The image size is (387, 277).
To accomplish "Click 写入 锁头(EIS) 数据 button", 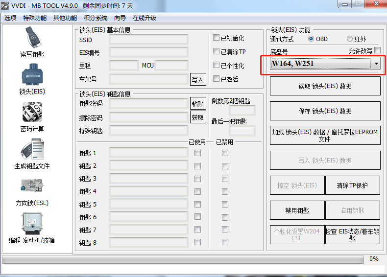I will [x=325, y=161].
